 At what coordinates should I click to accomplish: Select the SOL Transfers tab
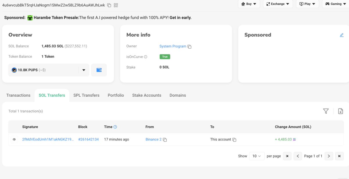52,95
